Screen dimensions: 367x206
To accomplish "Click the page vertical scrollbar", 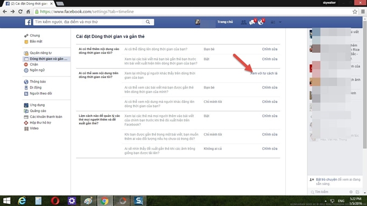I will tap(364, 84).
